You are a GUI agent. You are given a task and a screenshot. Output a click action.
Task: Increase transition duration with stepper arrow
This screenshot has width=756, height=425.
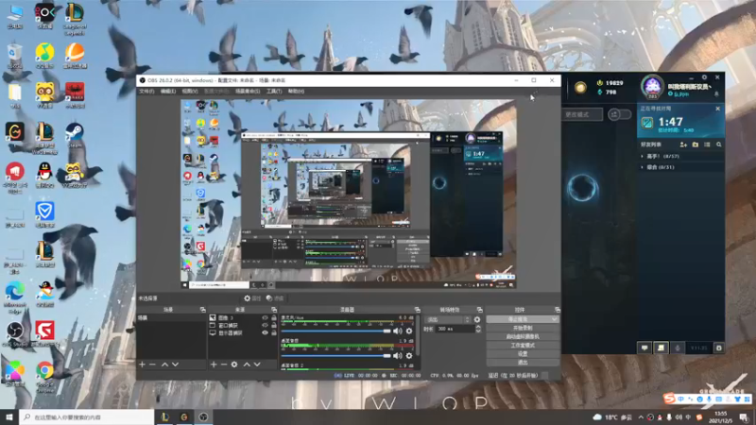pyautogui.click(x=478, y=327)
